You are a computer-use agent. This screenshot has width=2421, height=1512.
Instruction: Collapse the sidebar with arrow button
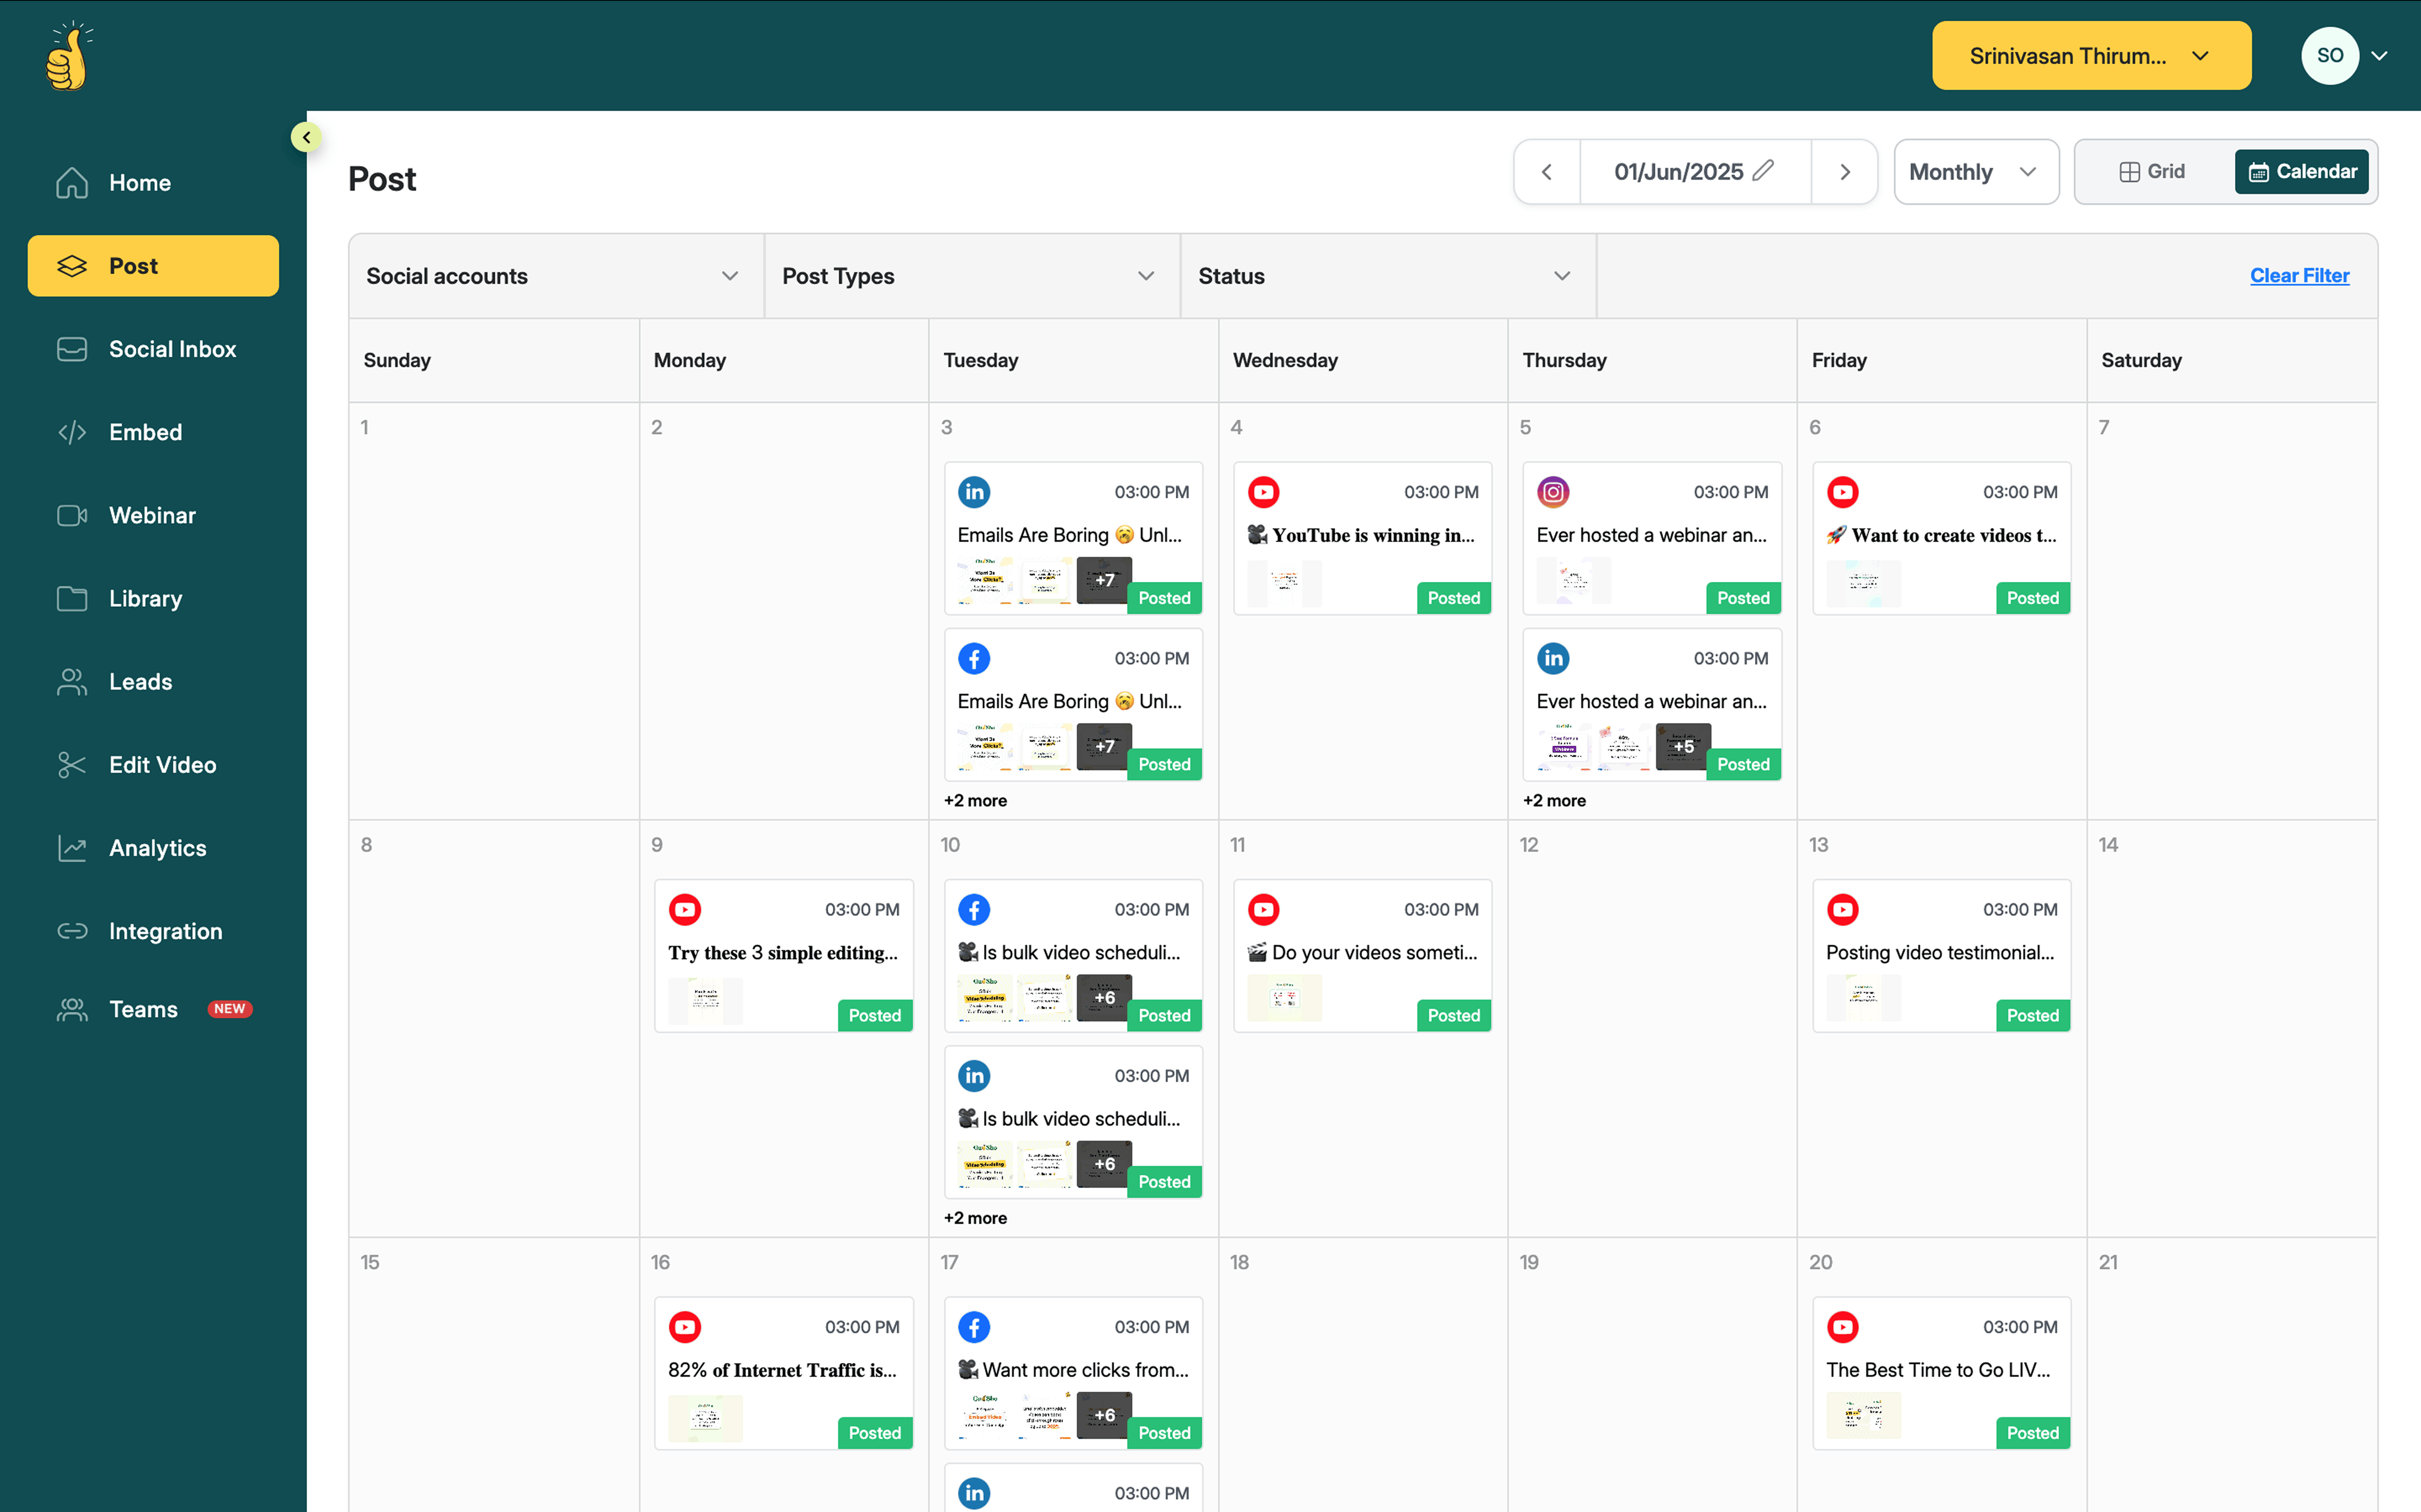pyautogui.click(x=306, y=137)
